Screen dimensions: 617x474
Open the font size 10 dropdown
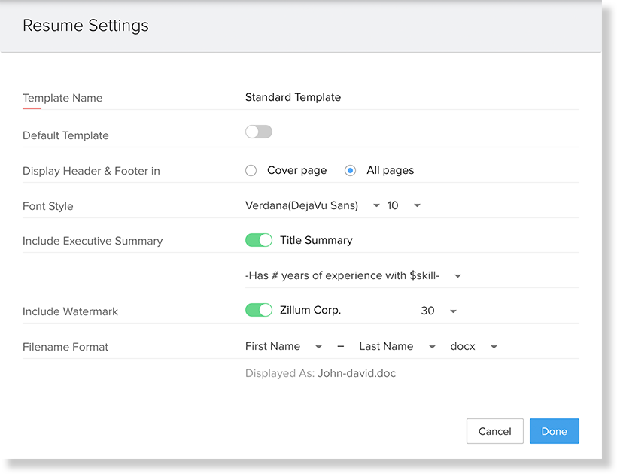pyautogui.click(x=403, y=206)
